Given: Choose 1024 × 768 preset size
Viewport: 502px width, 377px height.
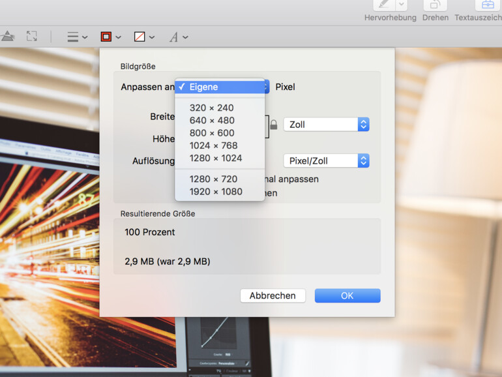Looking at the screenshot, I should pos(214,145).
